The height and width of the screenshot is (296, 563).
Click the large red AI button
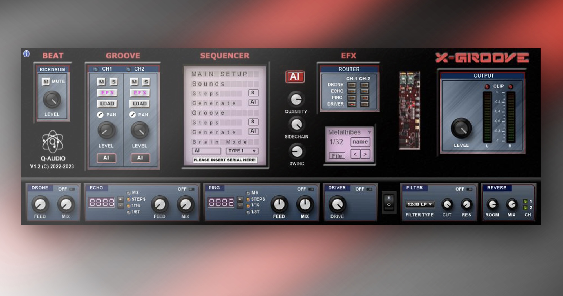(x=295, y=77)
